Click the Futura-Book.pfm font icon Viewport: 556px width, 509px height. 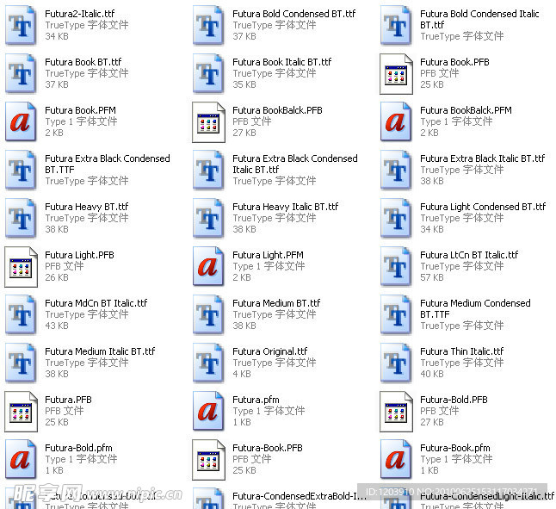click(x=396, y=459)
